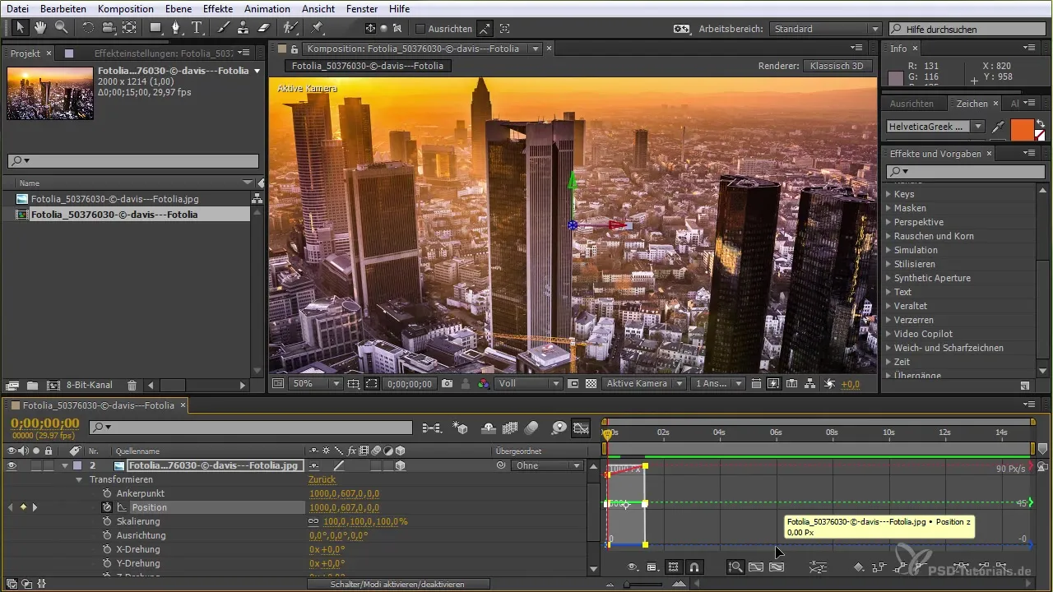1053x592 pixels.
Task: Click the orange fill color swatch
Action: pyautogui.click(x=1021, y=129)
